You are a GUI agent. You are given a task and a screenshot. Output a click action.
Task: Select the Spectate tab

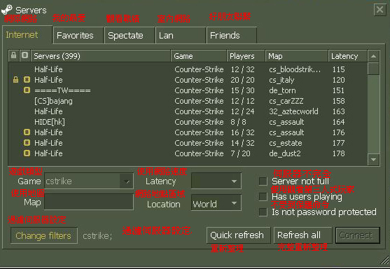[x=130, y=35]
